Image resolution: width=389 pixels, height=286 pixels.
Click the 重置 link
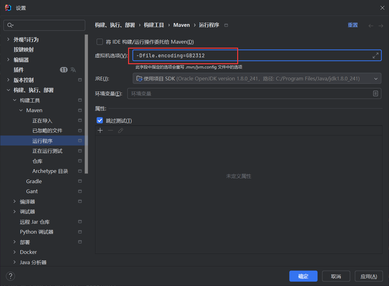click(353, 25)
